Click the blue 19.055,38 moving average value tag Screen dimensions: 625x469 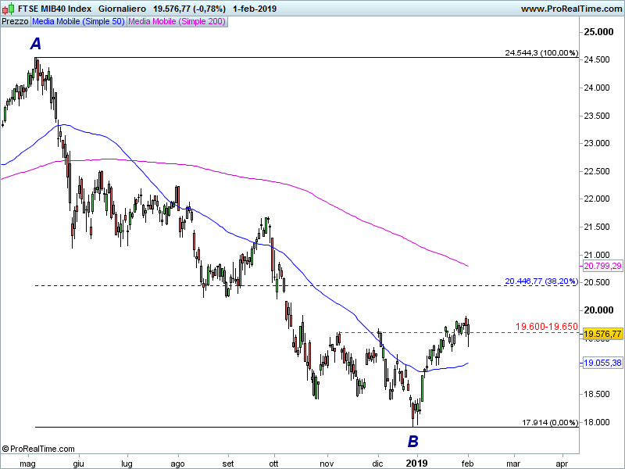point(602,363)
